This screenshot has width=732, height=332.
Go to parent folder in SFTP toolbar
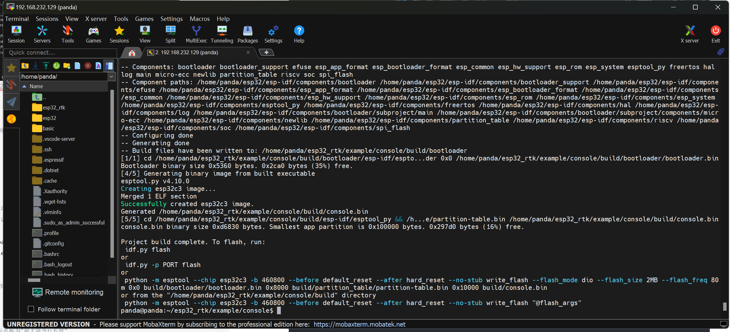pyautogui.click(x=25, y=66)
